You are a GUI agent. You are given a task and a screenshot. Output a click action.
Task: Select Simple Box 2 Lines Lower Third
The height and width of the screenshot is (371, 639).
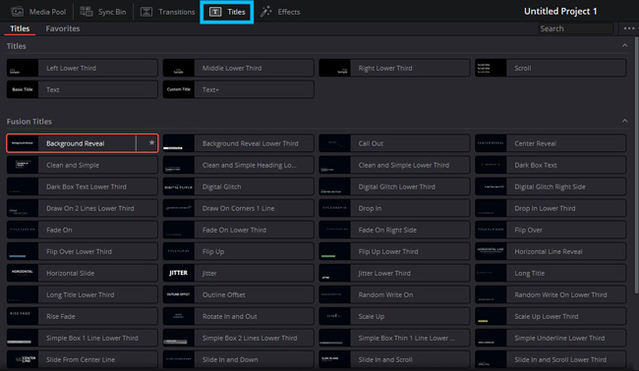[239, 338]
